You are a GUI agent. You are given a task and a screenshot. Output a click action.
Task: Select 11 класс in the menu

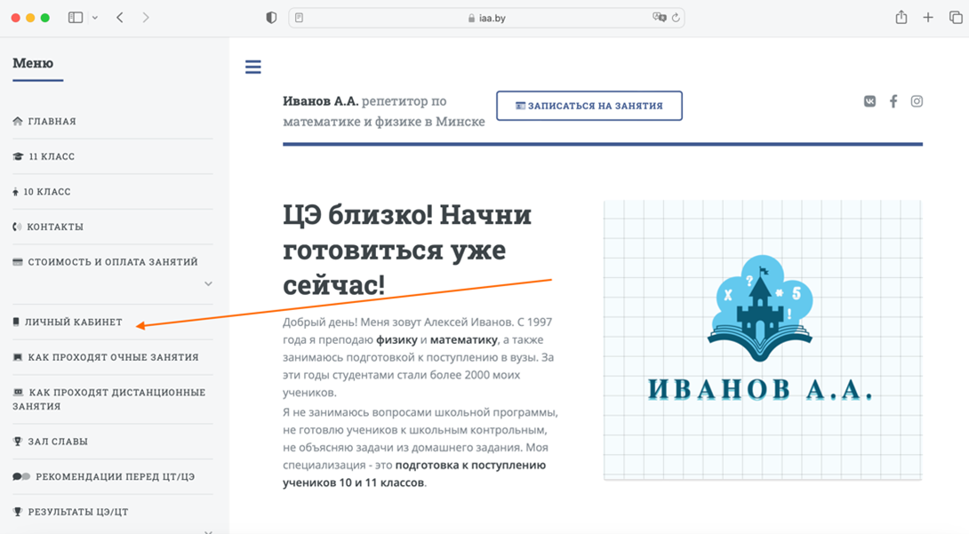coord(51,156)
